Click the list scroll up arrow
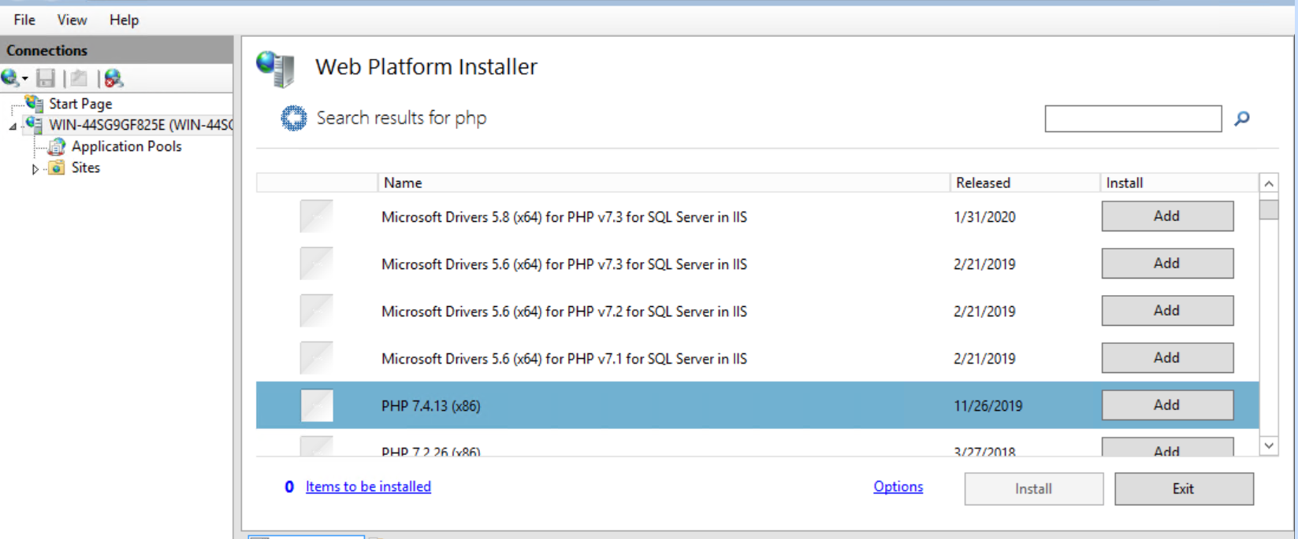Viewport: 1298px width, 539px height. (x=1269, y=183)
